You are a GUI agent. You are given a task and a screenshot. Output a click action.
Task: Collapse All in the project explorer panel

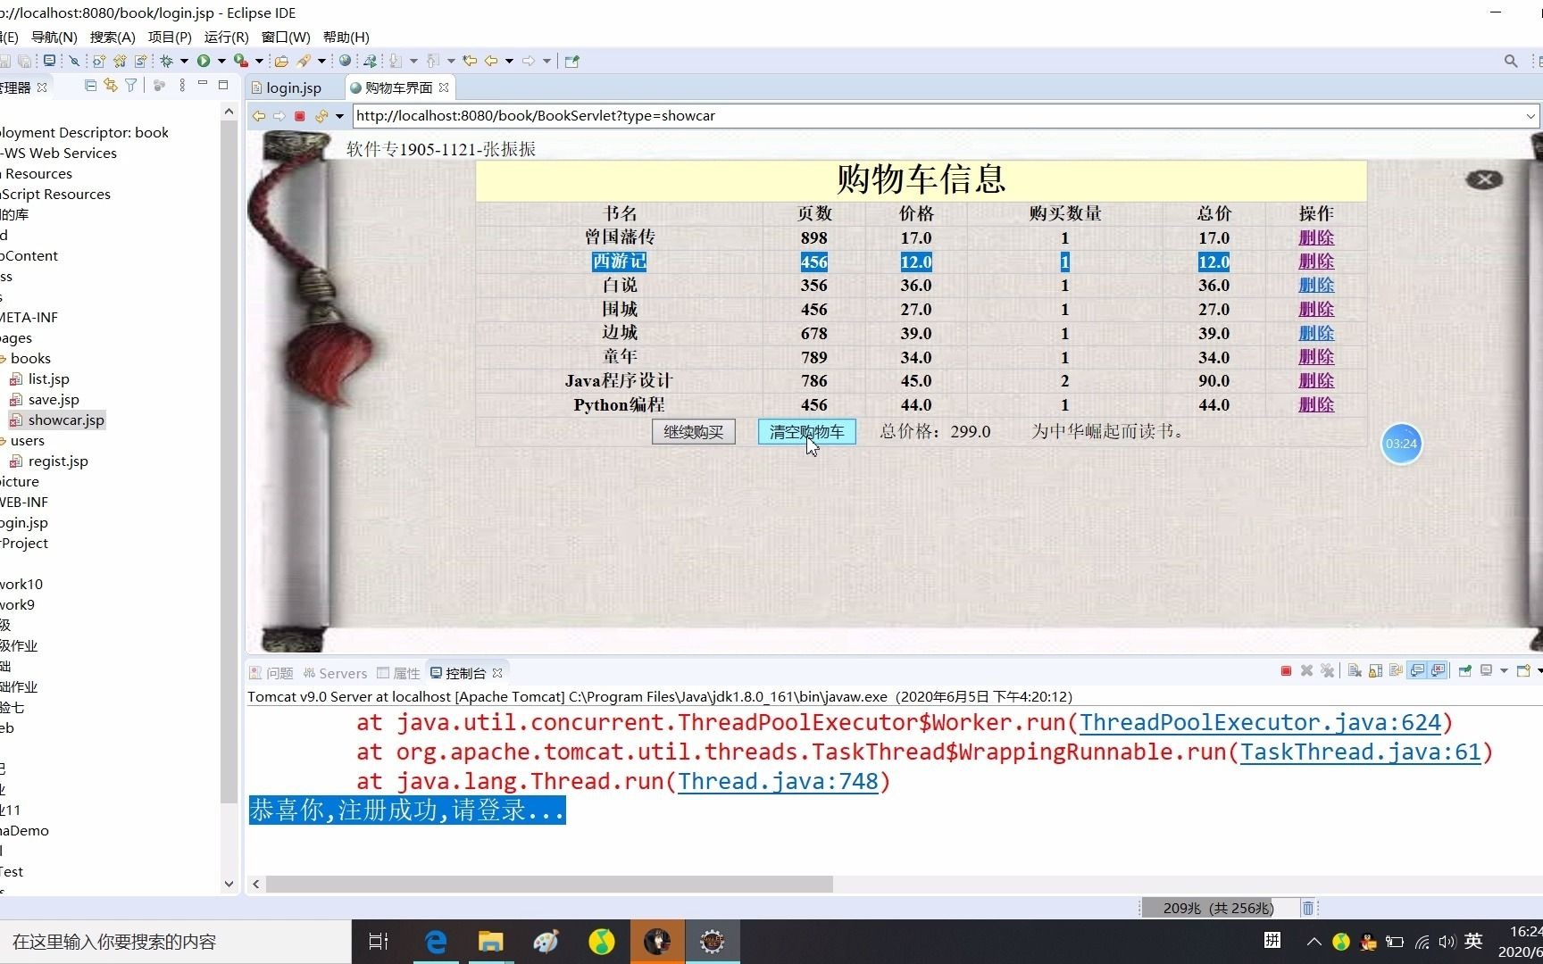click(90, 85)
